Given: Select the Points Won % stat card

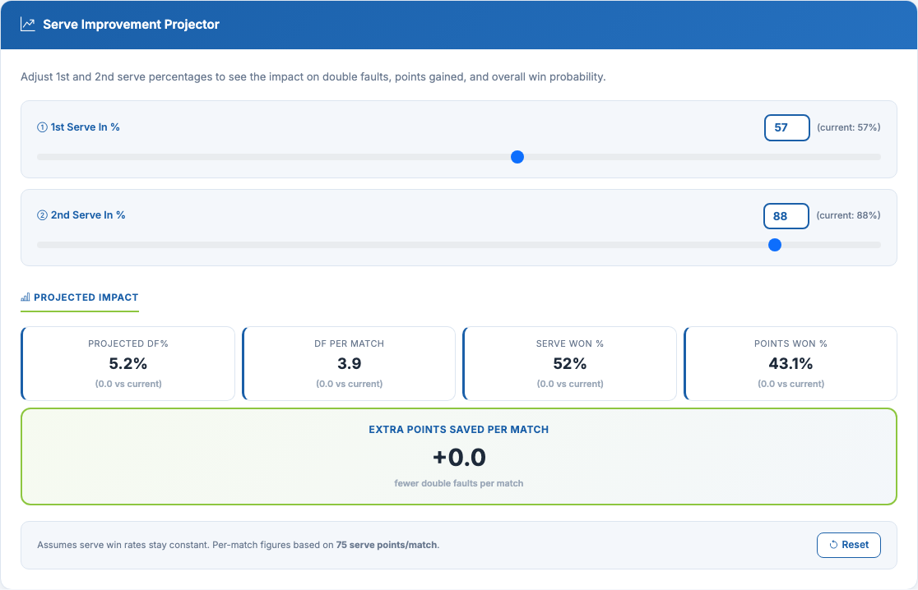Looking at the screenshot, I should point(790,363).
